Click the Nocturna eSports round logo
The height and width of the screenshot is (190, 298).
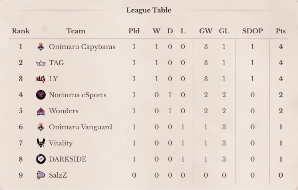tap(41, 95)
